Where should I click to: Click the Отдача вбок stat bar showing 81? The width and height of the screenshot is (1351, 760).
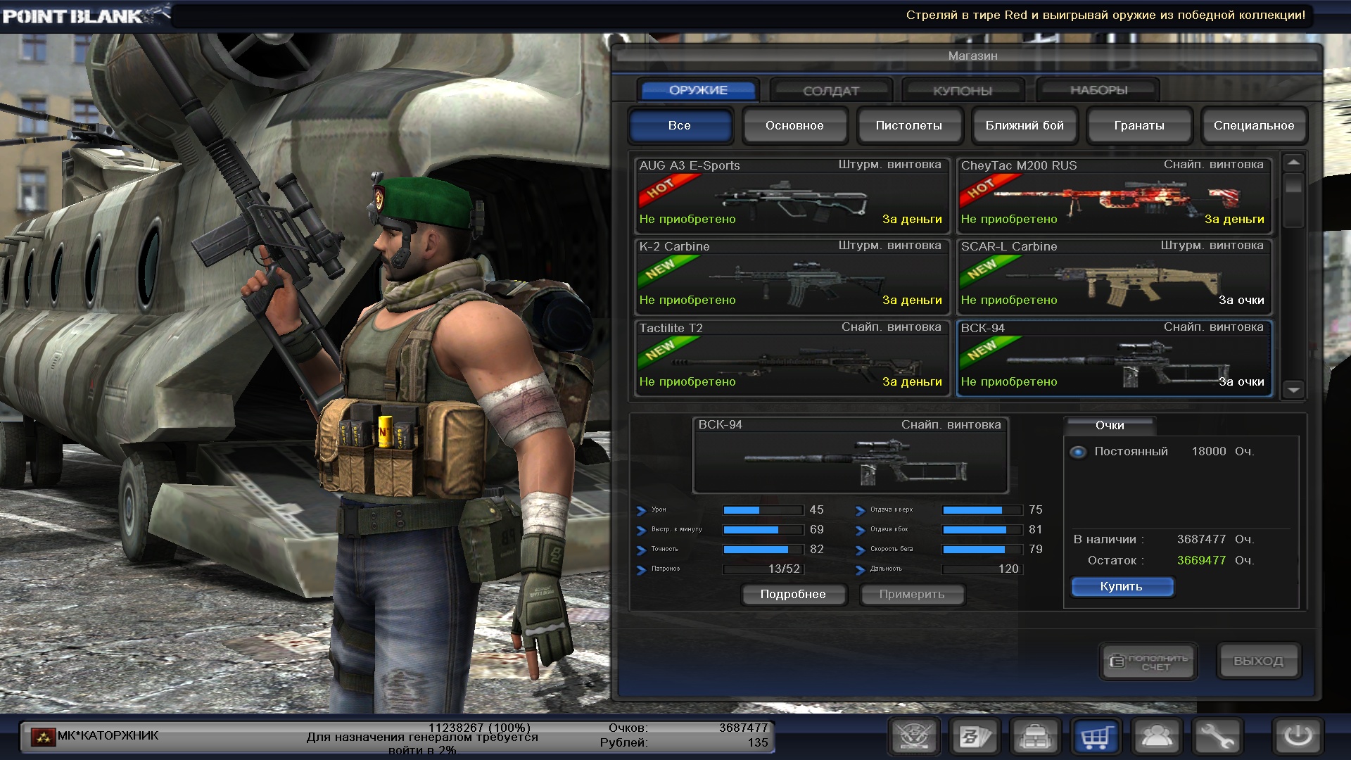point(982,530)
